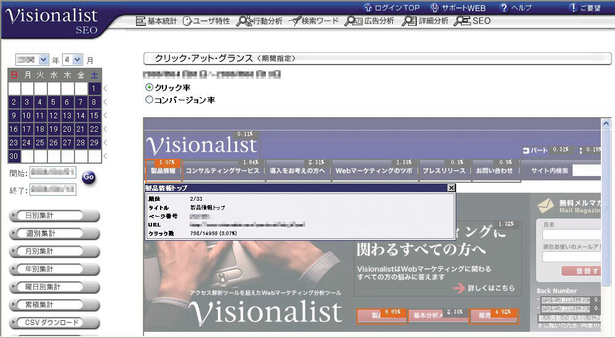615x338 pixels.
Task: Select プレスリリース nav tab
Action: tap(444, 171)
